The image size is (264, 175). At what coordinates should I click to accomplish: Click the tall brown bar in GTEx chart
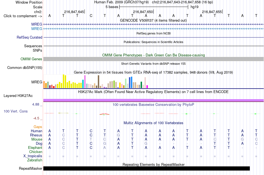click(98, 82)
